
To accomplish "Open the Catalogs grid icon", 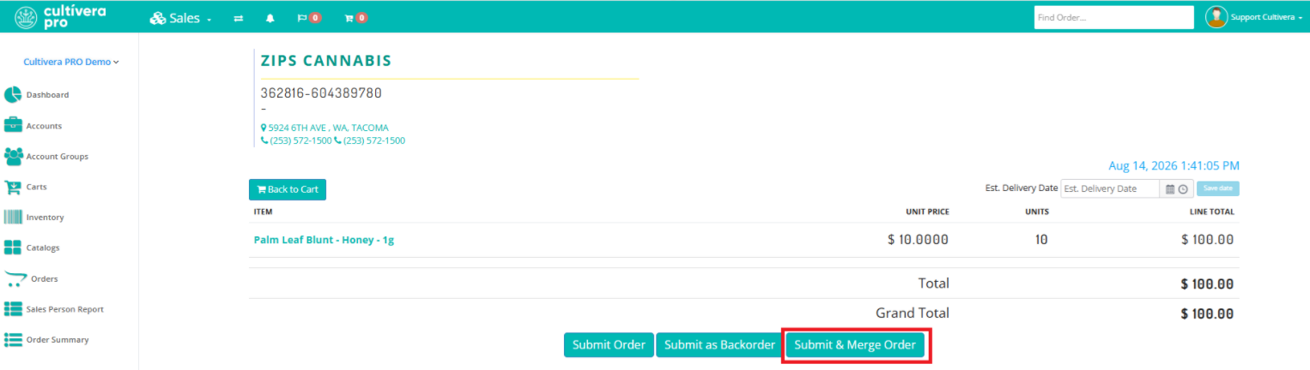I will coord(13,248).
